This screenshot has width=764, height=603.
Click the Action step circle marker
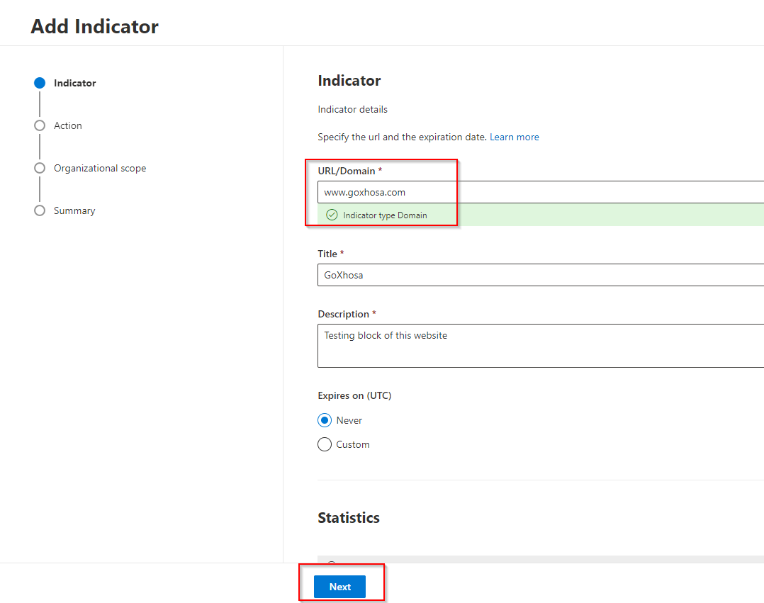click(40, 125)
